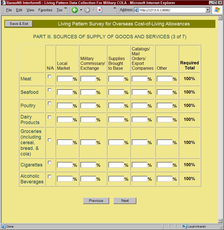The height and width of the screenshot is (230, 224).
Task: Click the gray Forward arrow icon
Action: coord(87,10)
